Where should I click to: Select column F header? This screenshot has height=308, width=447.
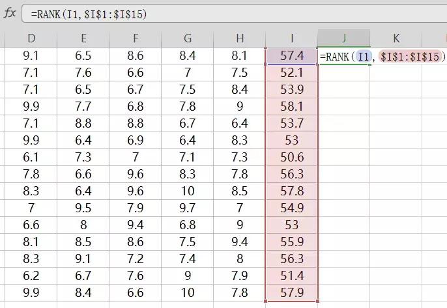point(136,38)
